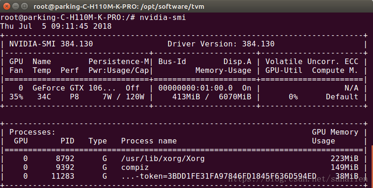This screenshot has width=373, height=188.
Task: Click the 'GPU Memory' header in the processes table
Action: click(x=335, y=132)
